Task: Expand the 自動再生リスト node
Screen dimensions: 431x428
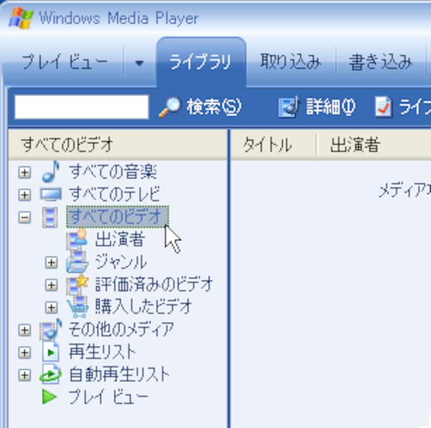Action: pyautogui.click(x=24, y=375)
